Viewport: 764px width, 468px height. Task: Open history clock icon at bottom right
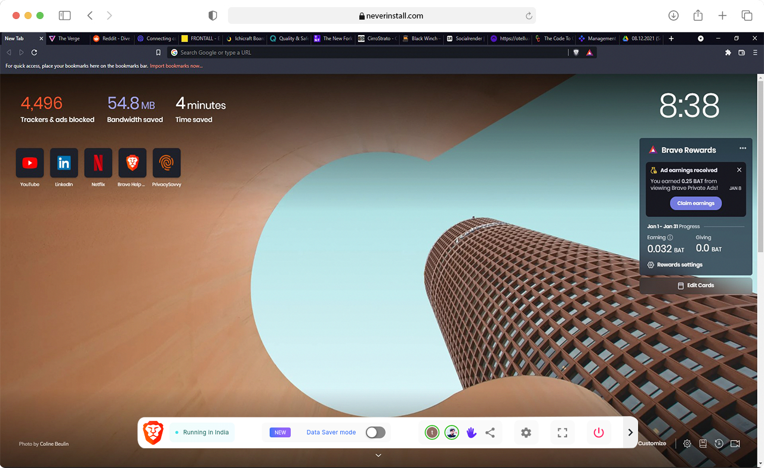pyautogui.click(x=719, y=444)
